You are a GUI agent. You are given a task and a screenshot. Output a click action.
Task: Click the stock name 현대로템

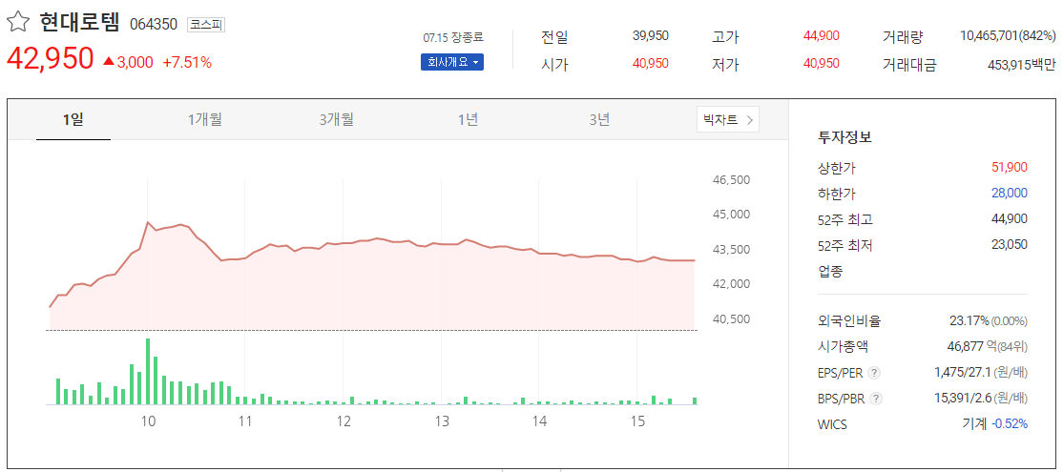pyautogui.click(x=79, y=23)
